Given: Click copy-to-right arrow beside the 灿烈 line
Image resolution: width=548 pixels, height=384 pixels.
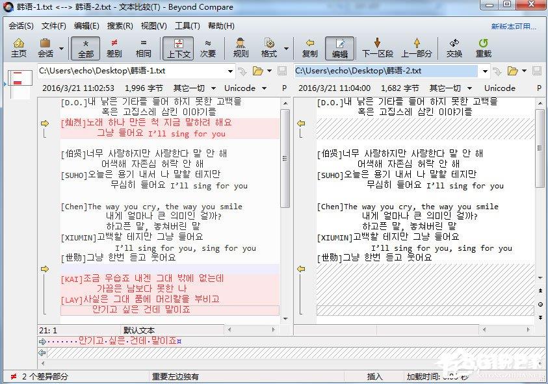Looking at the screenshot, I should [x=45, y=123].
